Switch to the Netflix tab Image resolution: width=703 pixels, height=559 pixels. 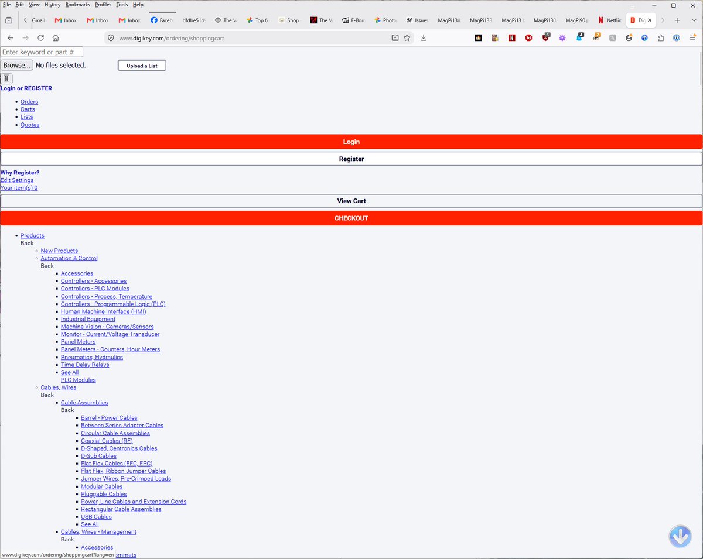point(609,20)
